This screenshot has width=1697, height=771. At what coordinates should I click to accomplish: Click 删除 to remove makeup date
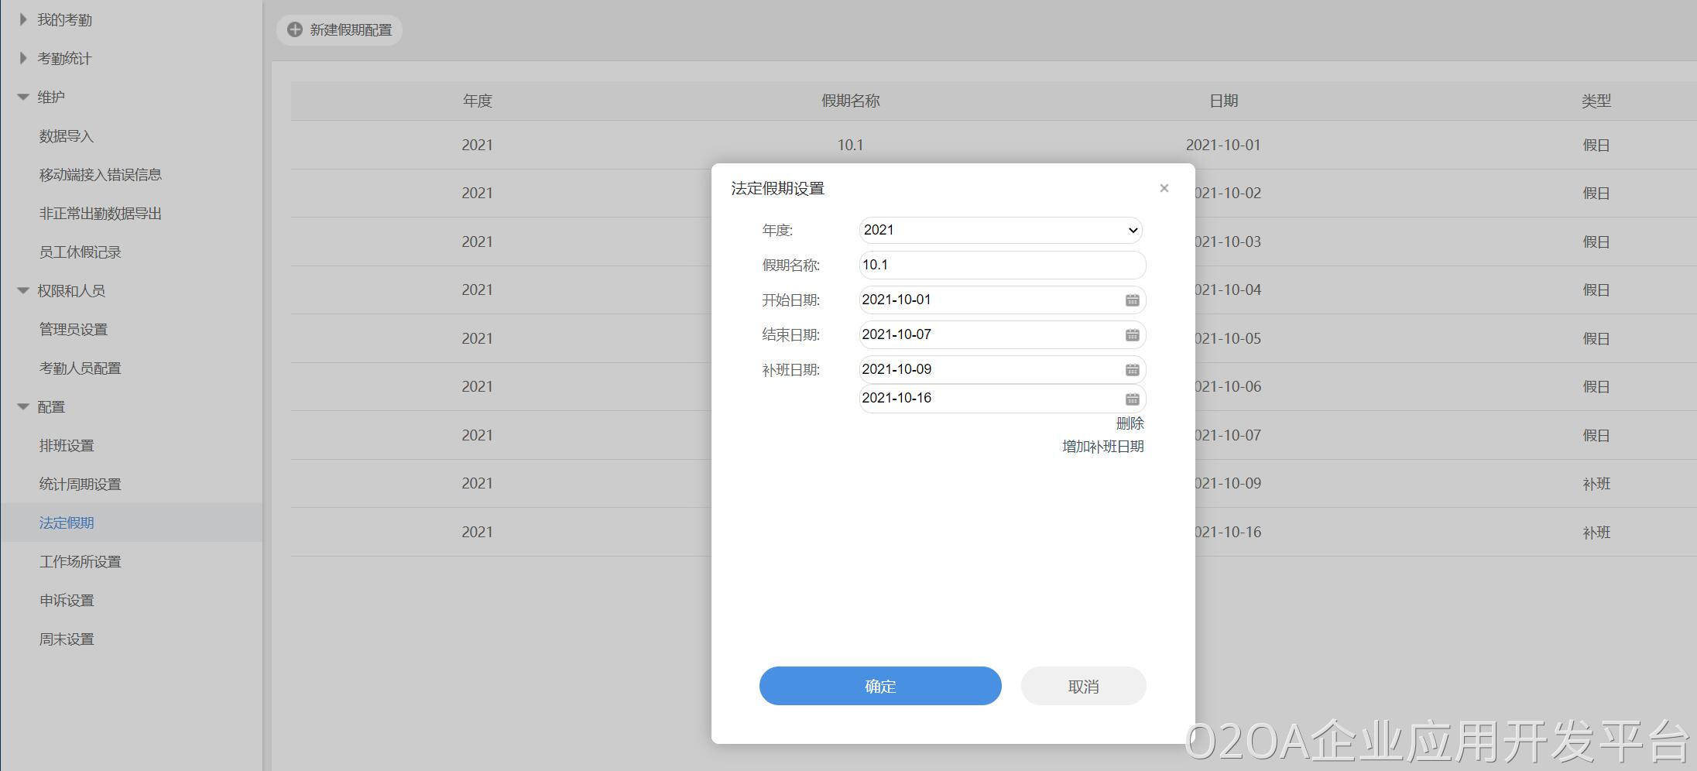coord(1130,423)
